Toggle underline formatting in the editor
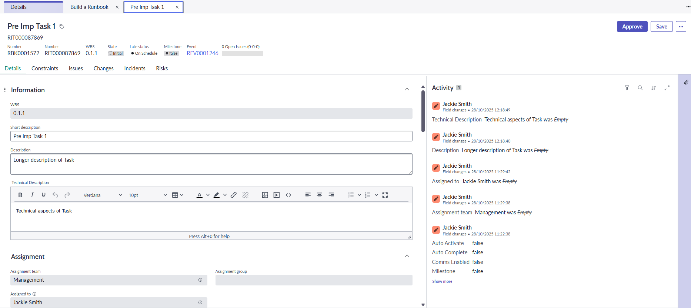The width and height of the screenshot is (691, 308). pyautogui.click(x=43, y=195)
